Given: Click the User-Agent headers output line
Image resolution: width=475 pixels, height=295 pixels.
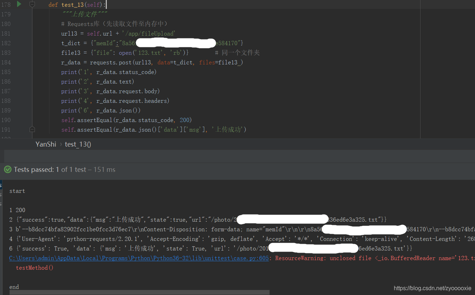Looking at the screenshot, I should (242, 239).
